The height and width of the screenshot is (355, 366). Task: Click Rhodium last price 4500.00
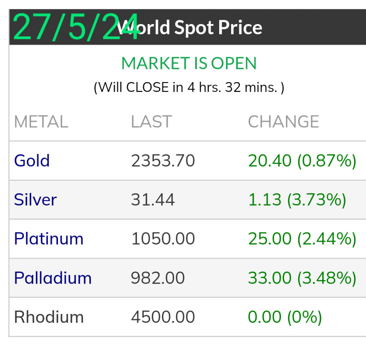click(x=163, y=317)
